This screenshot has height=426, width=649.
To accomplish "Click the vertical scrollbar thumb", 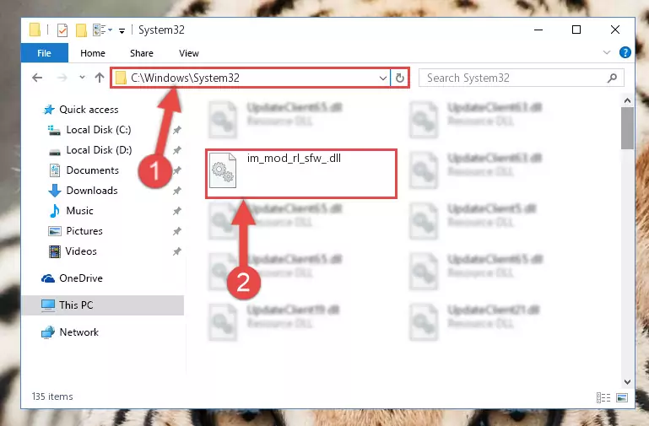I will point(627,128).
